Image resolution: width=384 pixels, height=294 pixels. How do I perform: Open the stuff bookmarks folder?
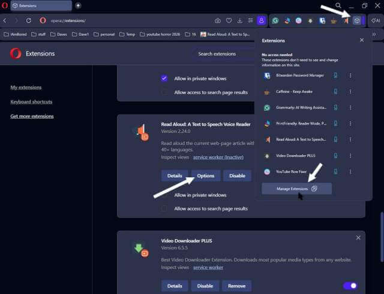coord(38,35)
